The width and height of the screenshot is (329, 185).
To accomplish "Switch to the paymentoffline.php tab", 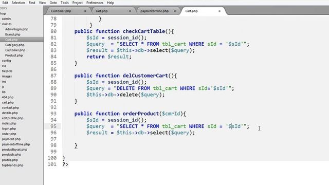I will (x=154, y=11).
